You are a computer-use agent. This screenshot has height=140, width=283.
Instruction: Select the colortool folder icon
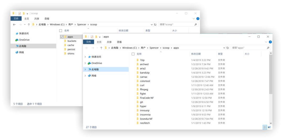coord(138,81)
